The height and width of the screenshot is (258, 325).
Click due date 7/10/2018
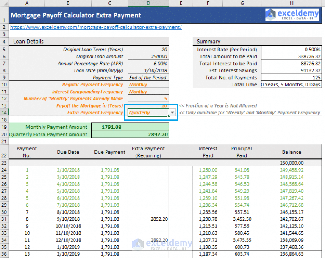point(68,205)
